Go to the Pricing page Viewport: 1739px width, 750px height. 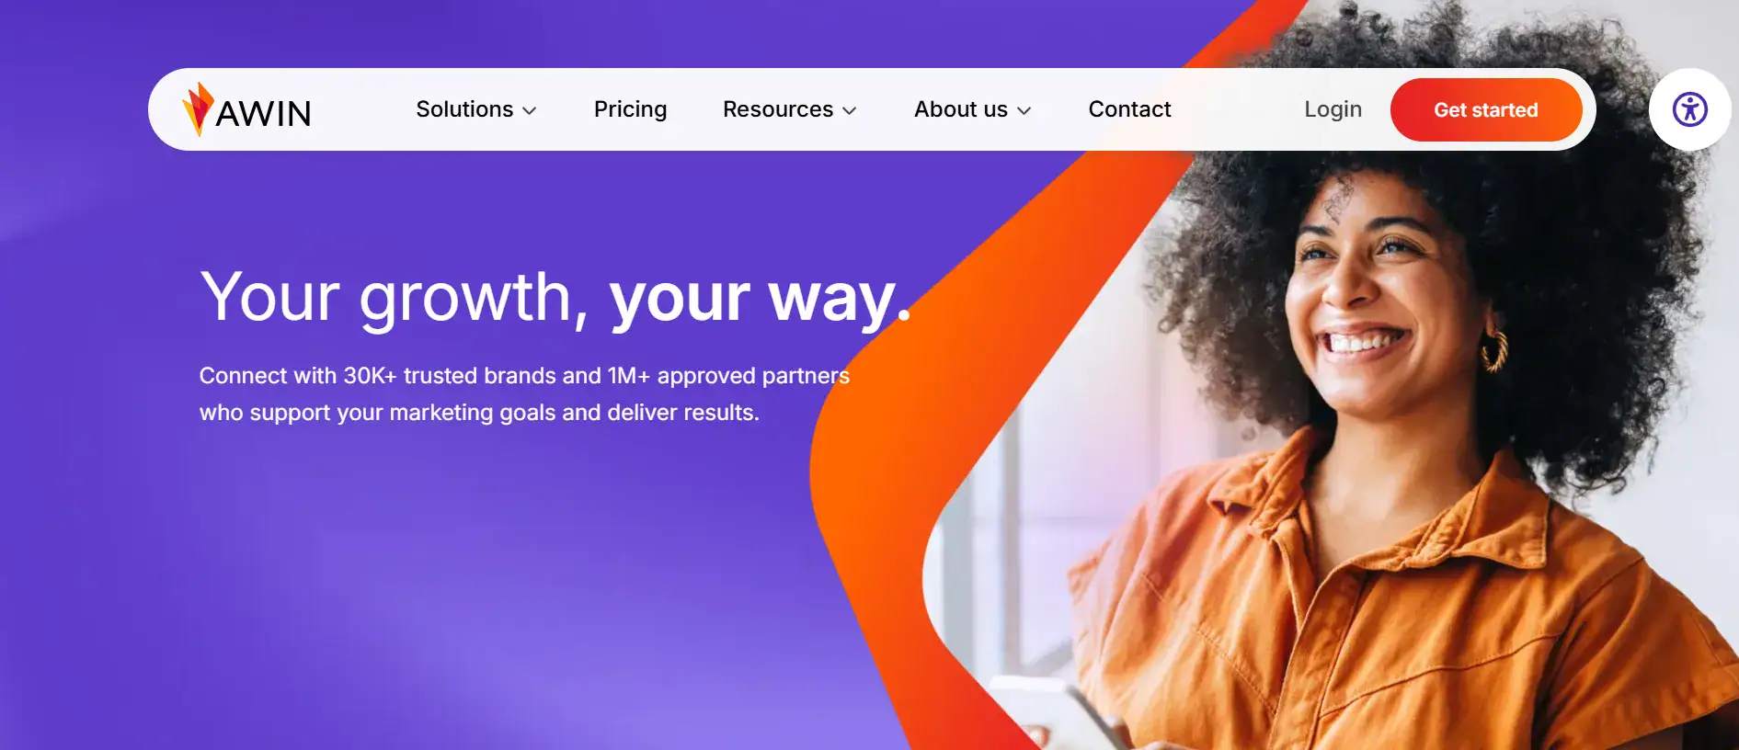[x=630, y=109]
